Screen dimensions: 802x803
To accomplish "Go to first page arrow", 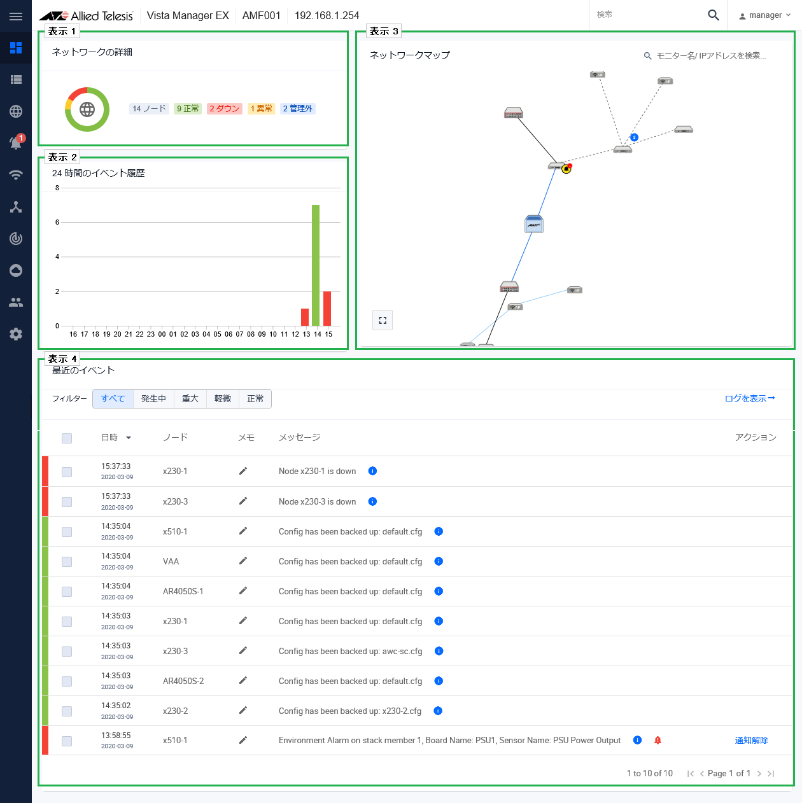I will (691, 774).
